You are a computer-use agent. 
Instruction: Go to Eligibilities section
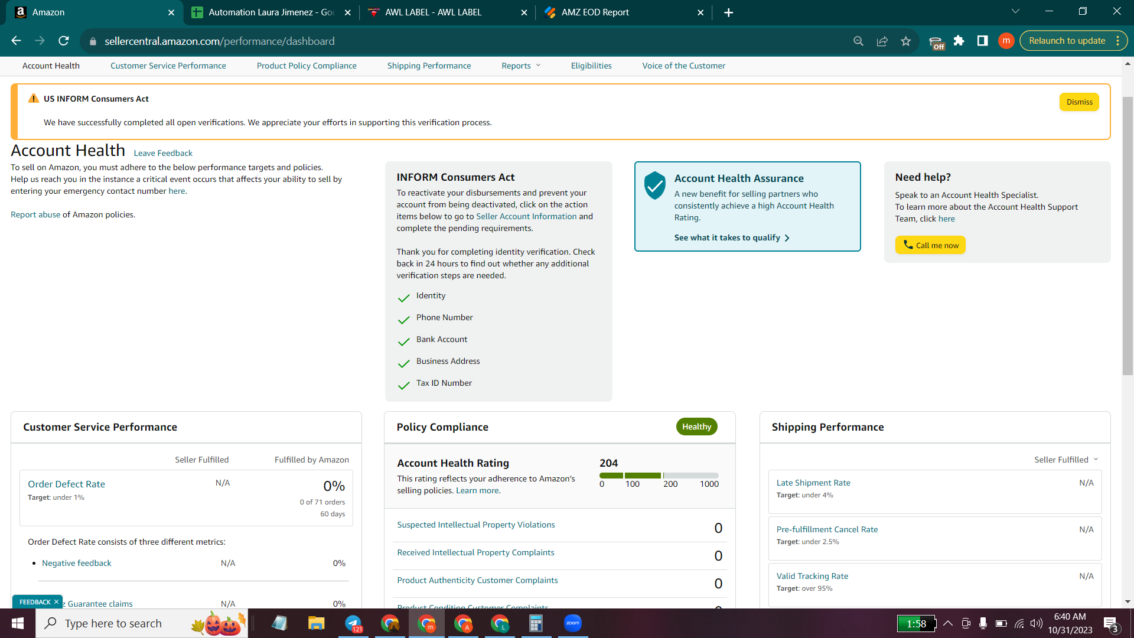pos(591,66)
